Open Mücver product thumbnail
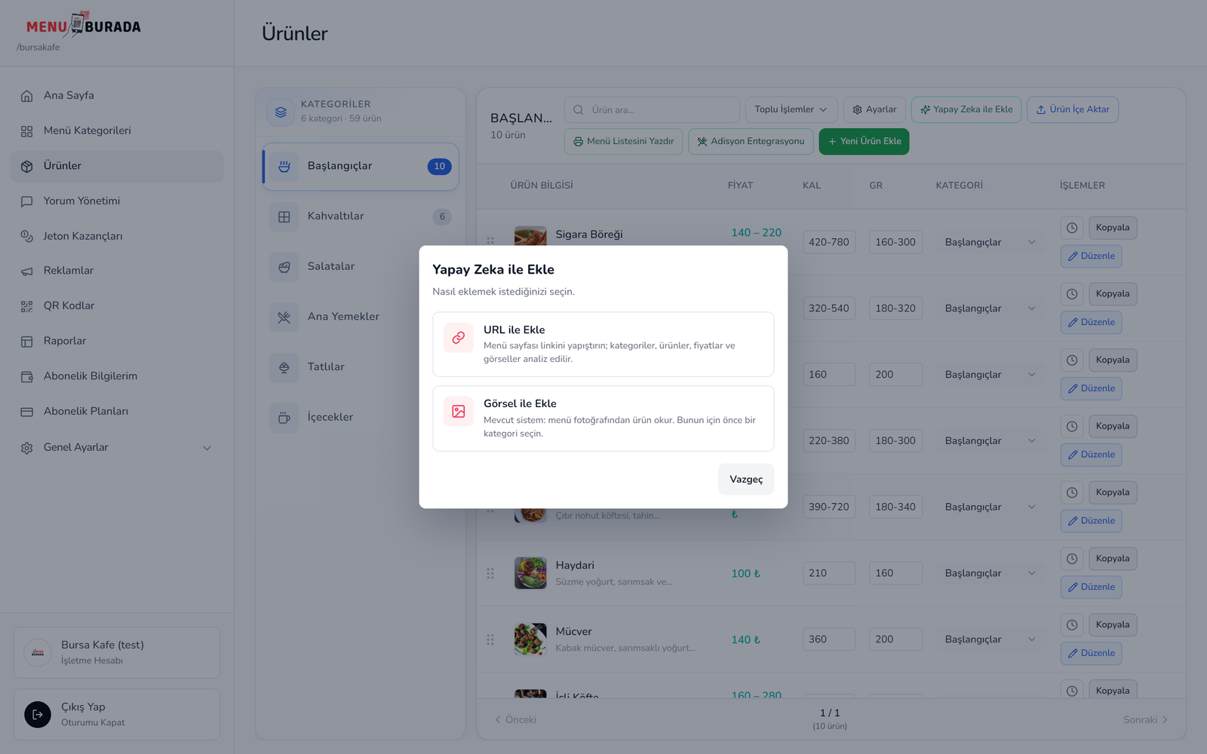Screen dimensions: 1207x754 pyautogui.click(x=530, y=639)
